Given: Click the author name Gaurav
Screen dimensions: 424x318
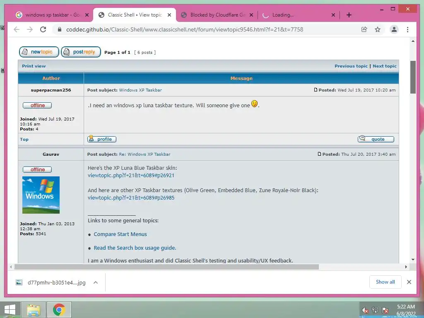Looking at the screenshot, I should point(51,154).
